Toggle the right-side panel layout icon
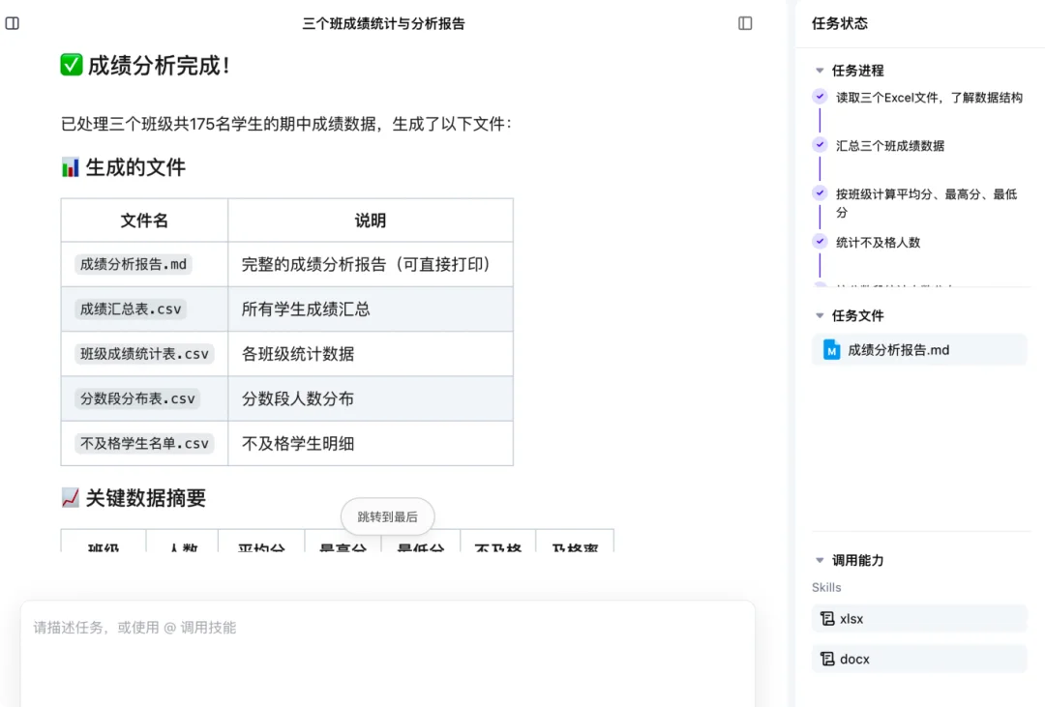 [x=745, y=22]
